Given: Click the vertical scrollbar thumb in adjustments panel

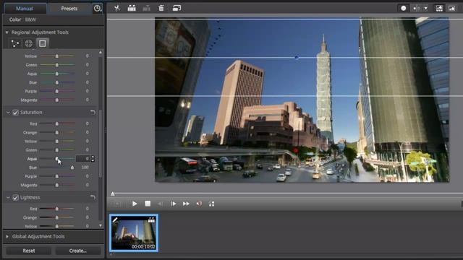Looking at the screenshot, I should coord(101,144).
